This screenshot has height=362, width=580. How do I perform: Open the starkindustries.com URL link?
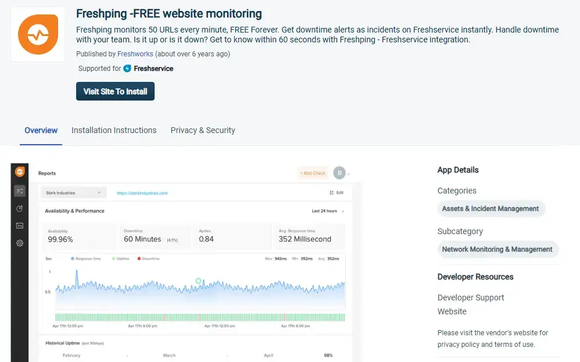tap(142, 193)
